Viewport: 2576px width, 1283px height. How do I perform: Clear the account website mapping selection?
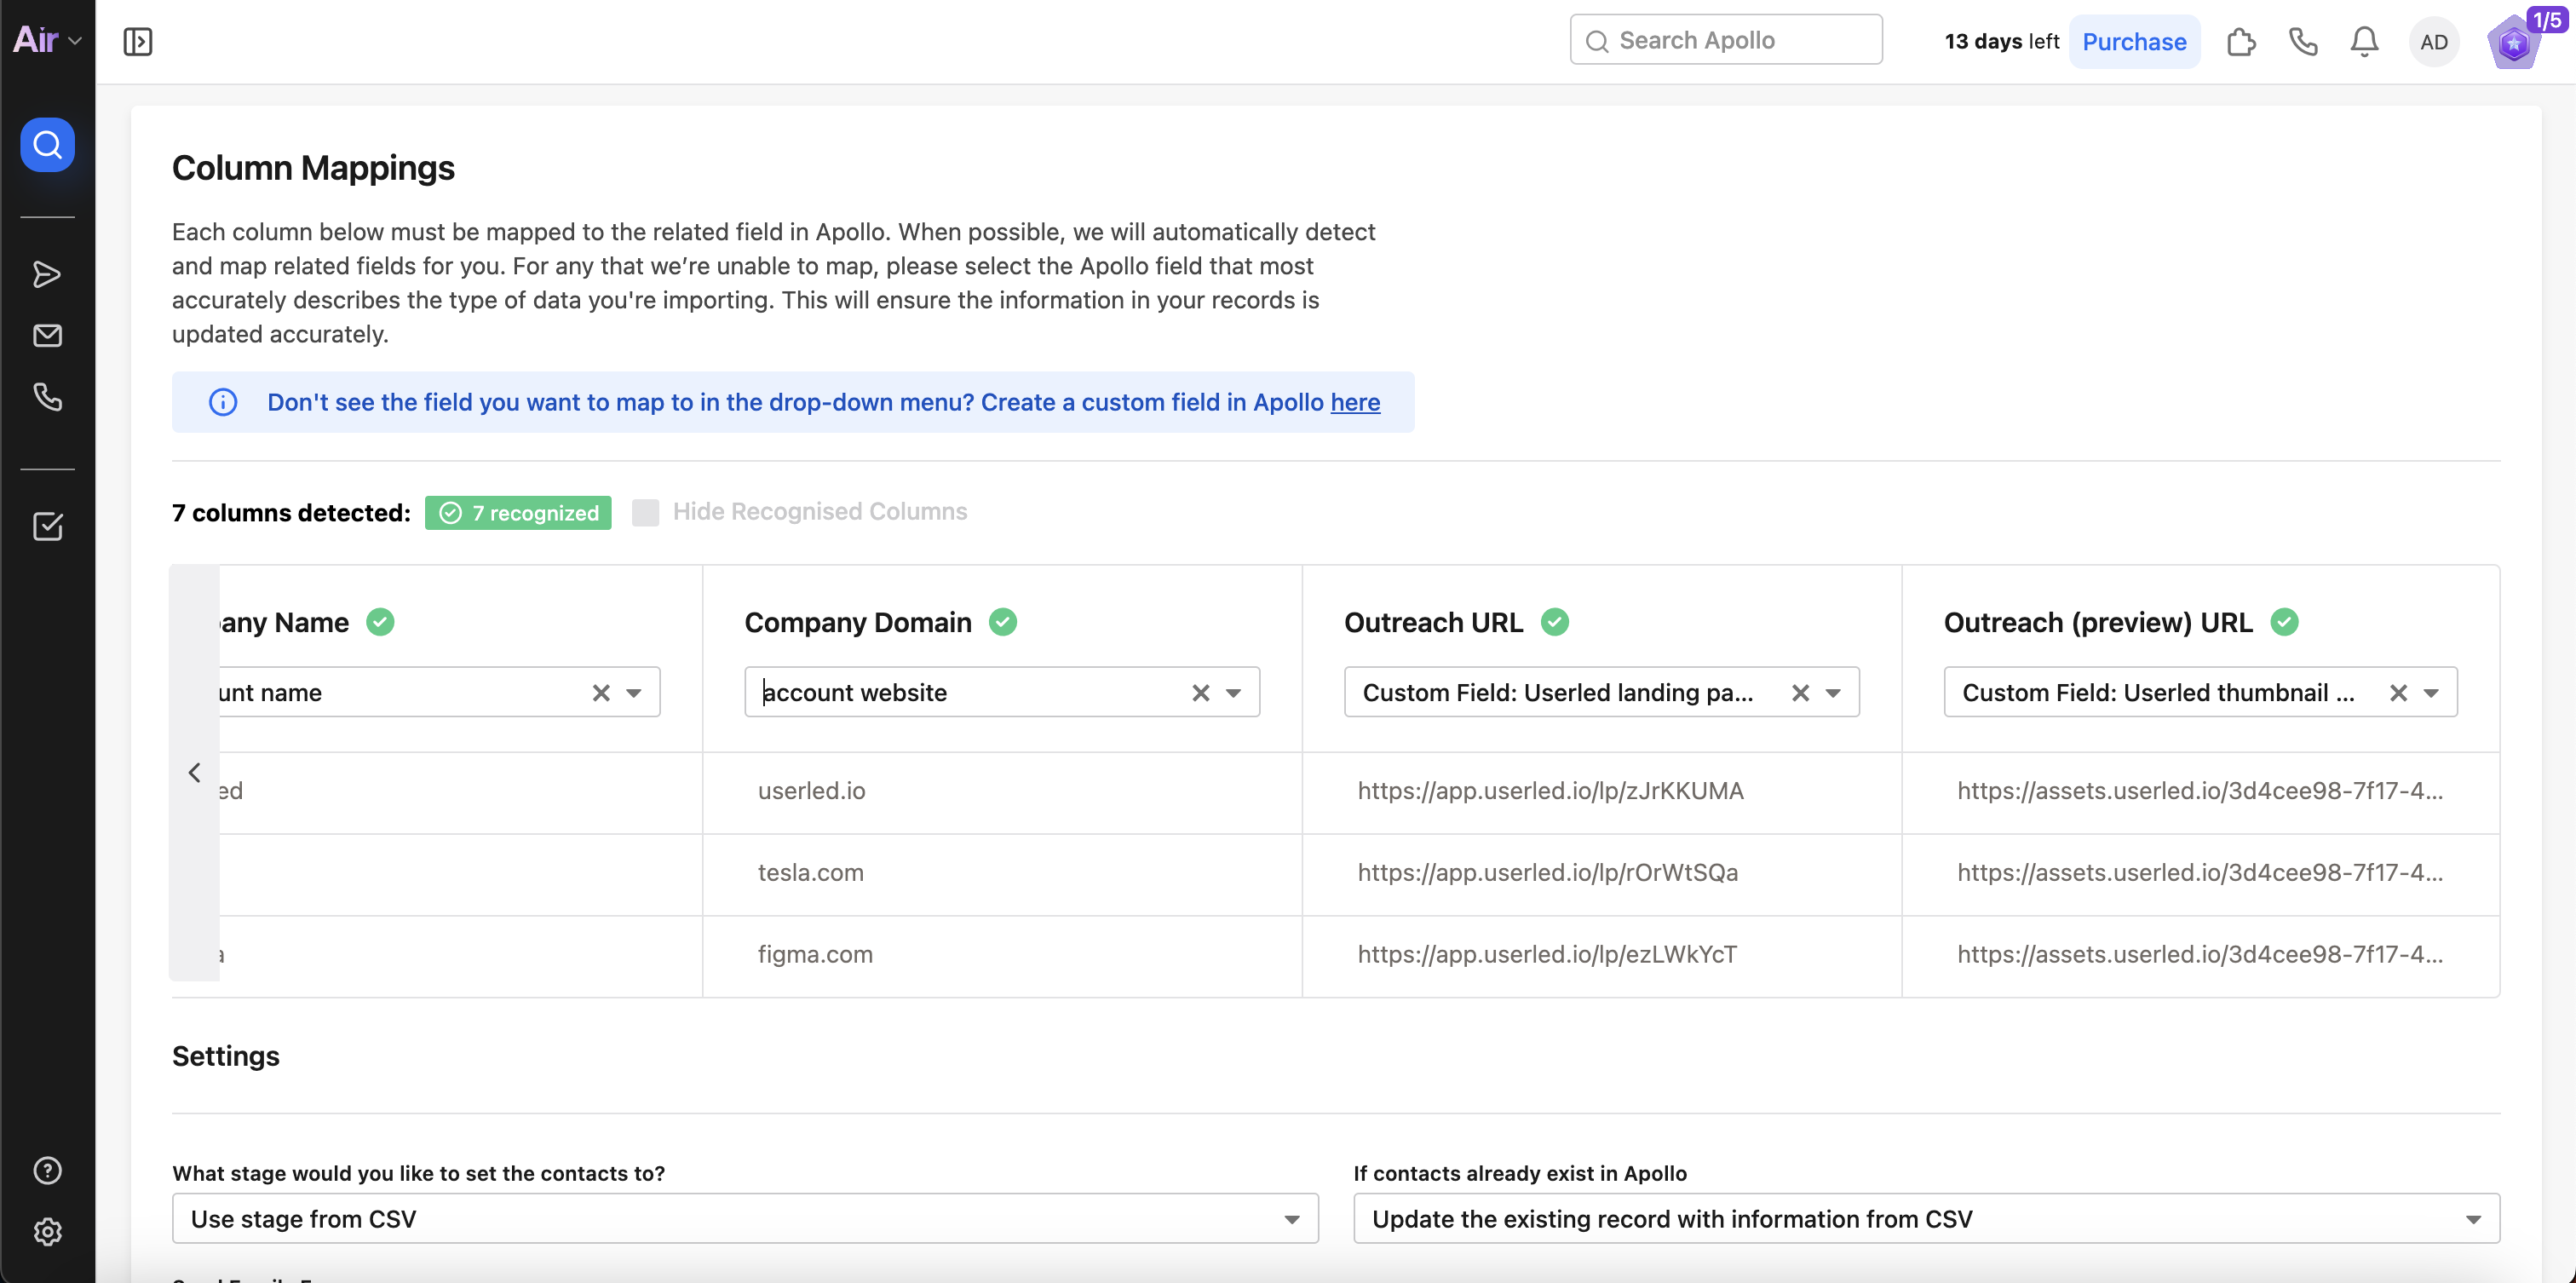[x=1200, y=692]
